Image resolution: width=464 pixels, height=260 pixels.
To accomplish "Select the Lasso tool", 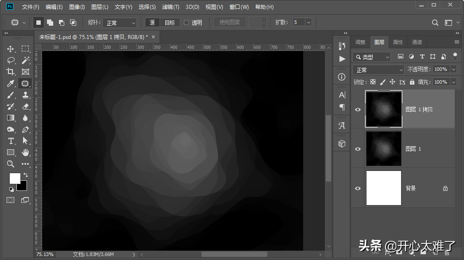I will pos(11,60).
